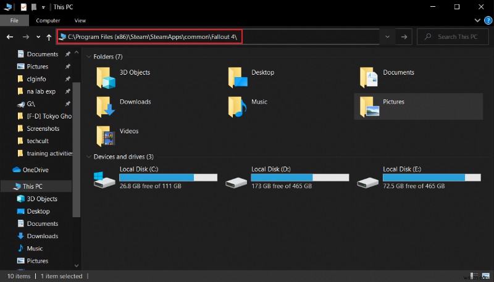The image size is (494, 282).
Task: Select Local Disk (D:) drive icon
Action: [237, 182]
